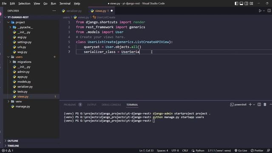Switch to Debug Console tab

(x=111, y=105)
